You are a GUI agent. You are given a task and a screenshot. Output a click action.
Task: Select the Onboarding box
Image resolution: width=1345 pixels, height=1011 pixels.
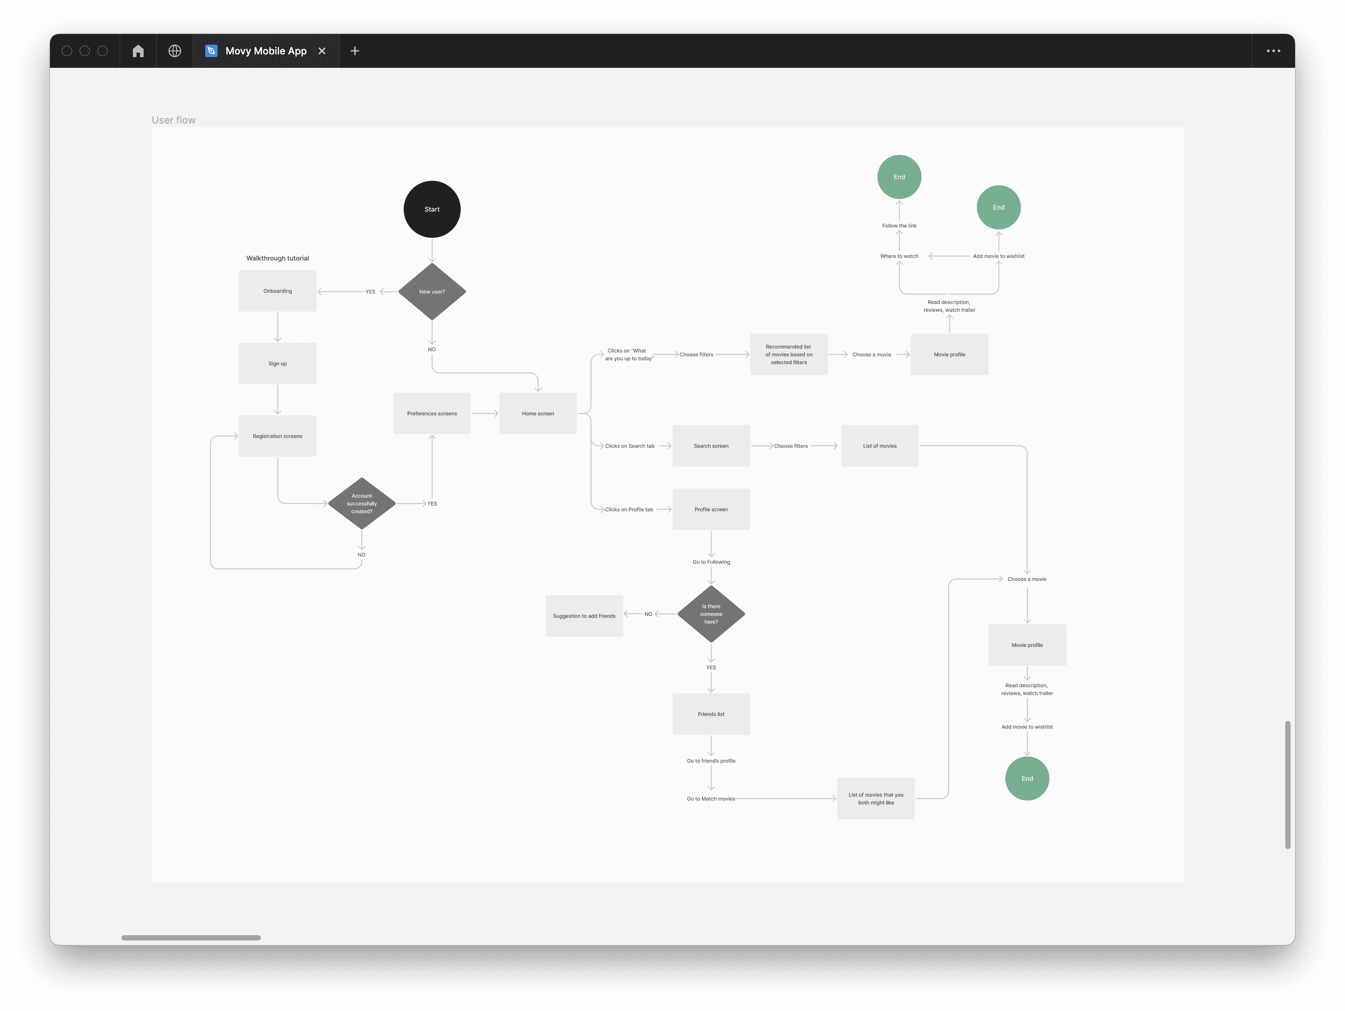[277, 291]
